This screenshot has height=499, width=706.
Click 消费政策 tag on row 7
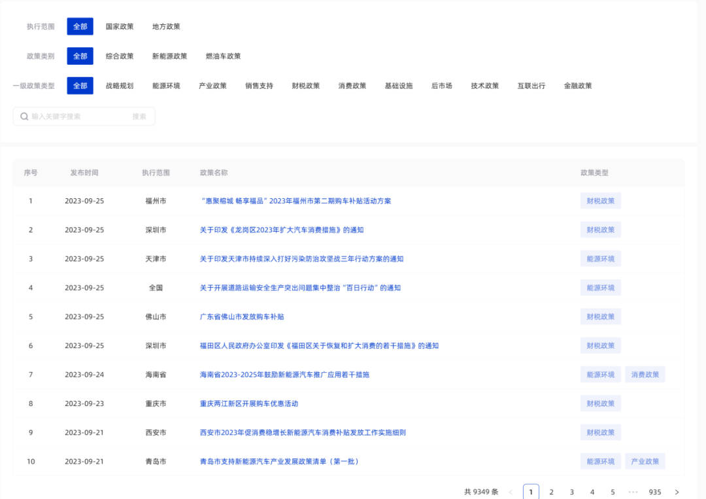tap(645, 375)
